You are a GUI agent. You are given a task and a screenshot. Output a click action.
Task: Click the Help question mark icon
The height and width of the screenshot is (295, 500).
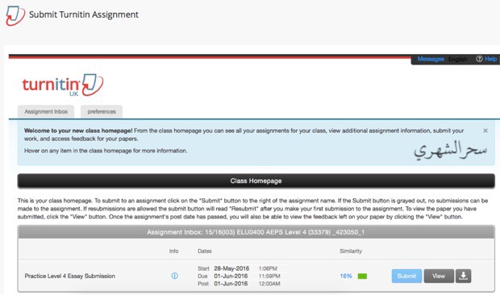click(479, 59)
